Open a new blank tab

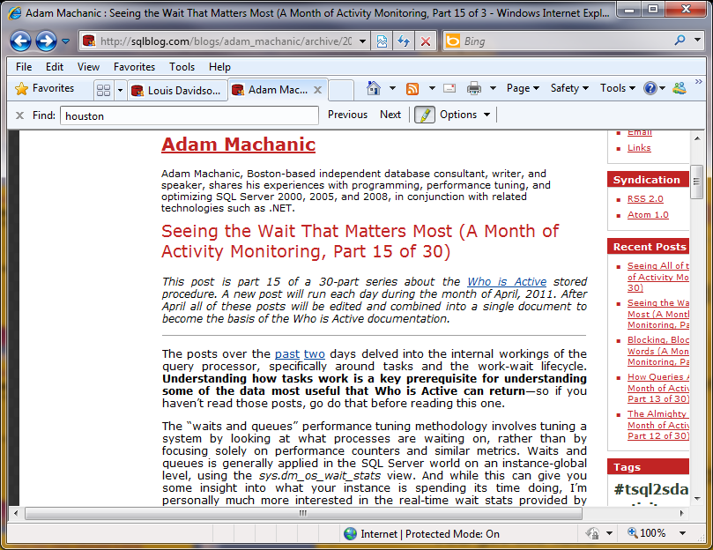pyautogui.click(x=341, y=90)
